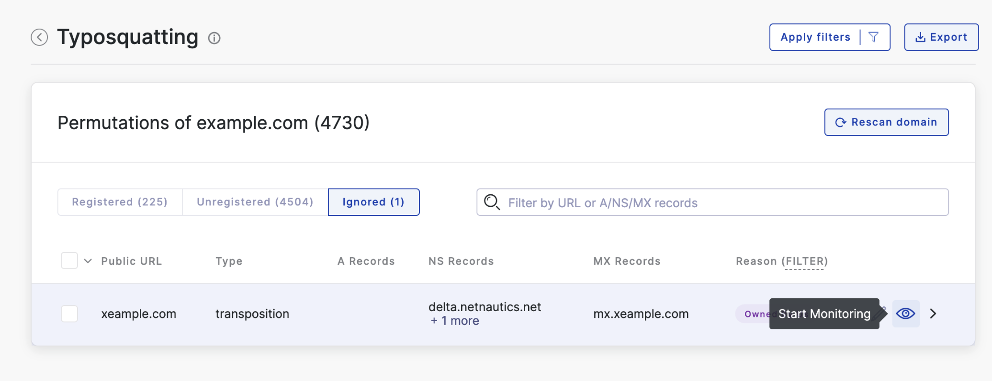Open xeample.com details via right chevron

click(933, 314)
